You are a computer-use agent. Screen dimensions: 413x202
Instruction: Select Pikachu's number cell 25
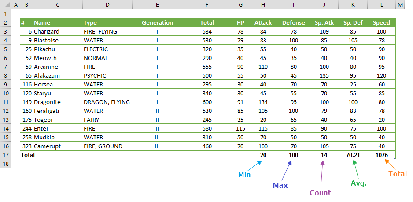[x=26, y=49]
